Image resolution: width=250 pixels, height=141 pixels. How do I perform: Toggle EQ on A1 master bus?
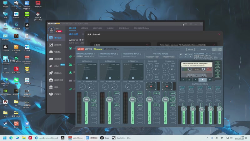pos(182,97)
